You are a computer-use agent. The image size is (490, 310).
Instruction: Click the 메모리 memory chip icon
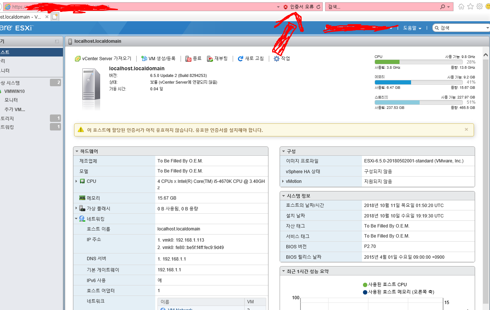tap(82, 198)
